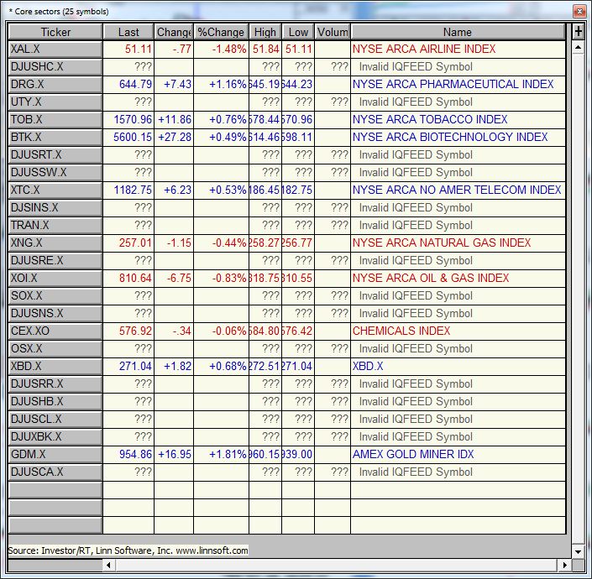592x579 pixels.
Task: Click the High column header
Action: pos(265,32)
